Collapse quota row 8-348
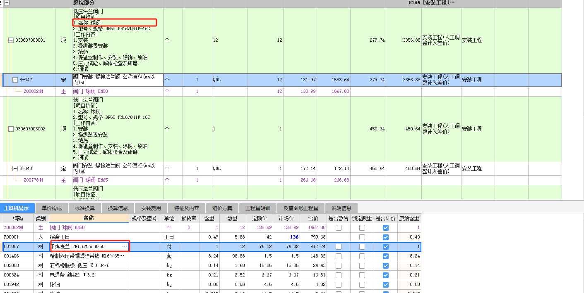 pyautogui.click(x=15, y=168)
